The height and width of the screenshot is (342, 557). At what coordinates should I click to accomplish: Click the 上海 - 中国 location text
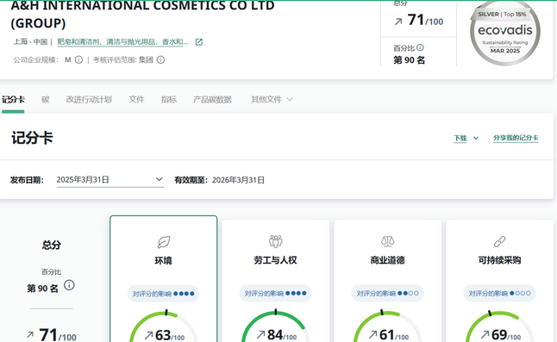click(30, 42)
